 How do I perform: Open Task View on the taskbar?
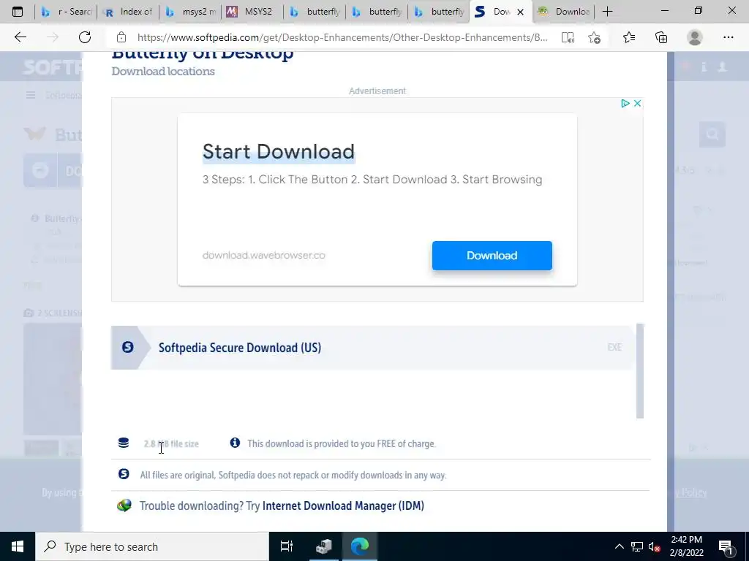(287, 546)
